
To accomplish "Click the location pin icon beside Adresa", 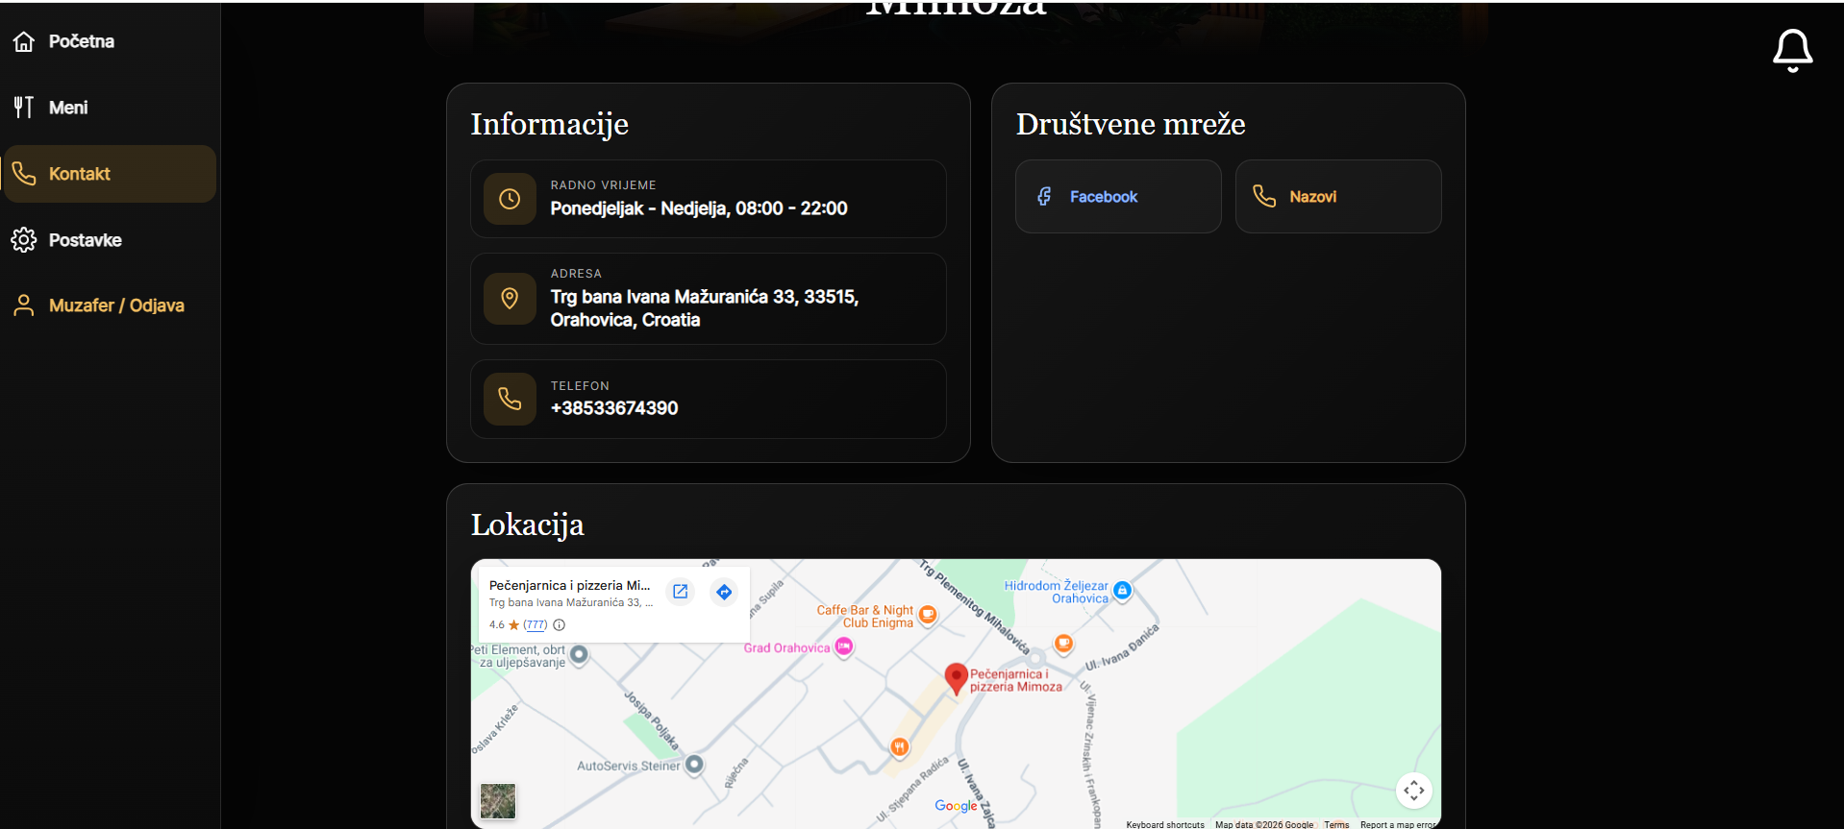I will click(x=510, y=299).
